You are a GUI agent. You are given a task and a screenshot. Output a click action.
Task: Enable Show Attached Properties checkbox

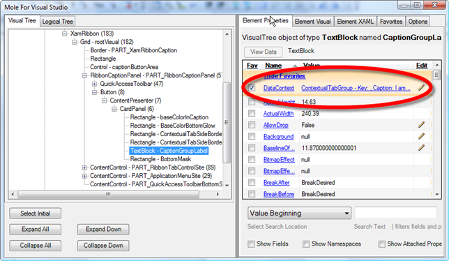381,244
